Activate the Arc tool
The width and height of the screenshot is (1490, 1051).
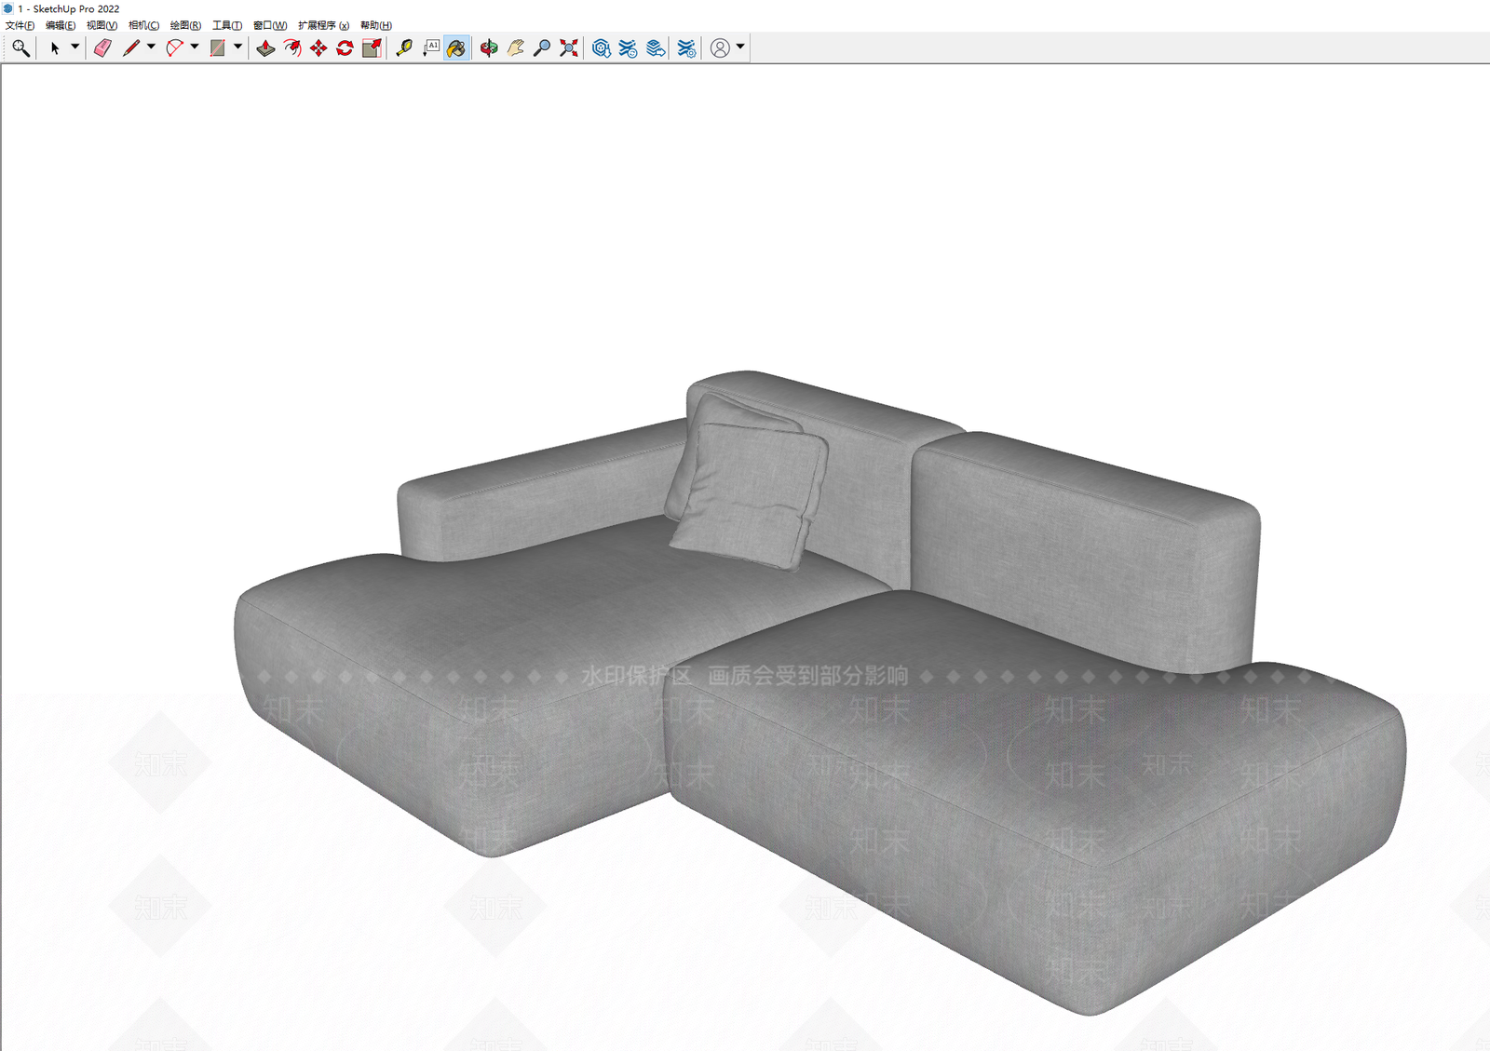(x=174, y=48)
